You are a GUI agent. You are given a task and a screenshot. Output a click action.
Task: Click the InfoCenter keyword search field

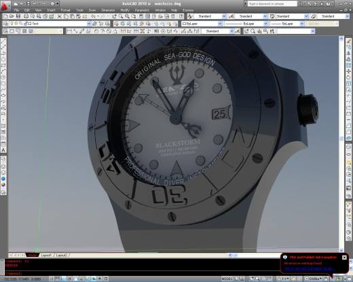[x=272, y=4]
